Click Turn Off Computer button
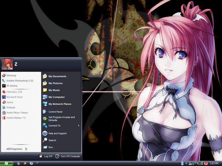Image resolution: width=222 pixels, height=166 pixels. click(x=68, y=156)
